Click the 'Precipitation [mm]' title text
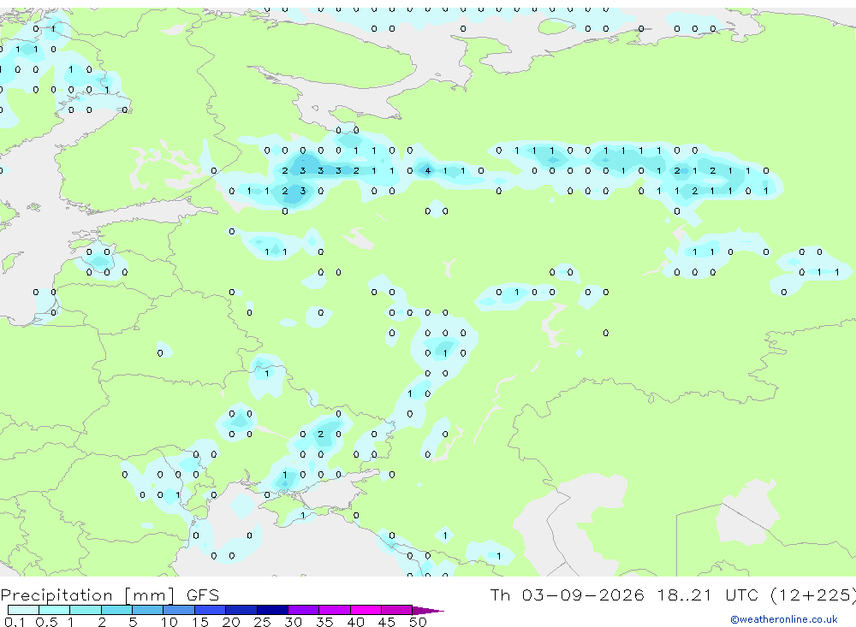Viewport: 856px width, 627px height. 87,595
